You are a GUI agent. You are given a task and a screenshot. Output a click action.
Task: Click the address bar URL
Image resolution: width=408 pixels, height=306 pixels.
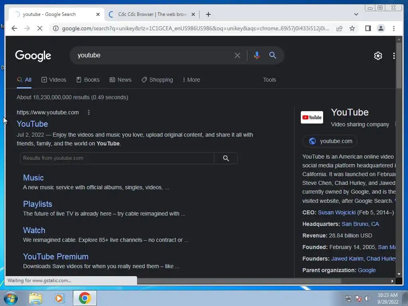(x=195, y=28)
